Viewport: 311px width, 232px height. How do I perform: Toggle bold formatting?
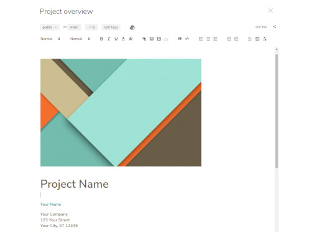point(101,39)
